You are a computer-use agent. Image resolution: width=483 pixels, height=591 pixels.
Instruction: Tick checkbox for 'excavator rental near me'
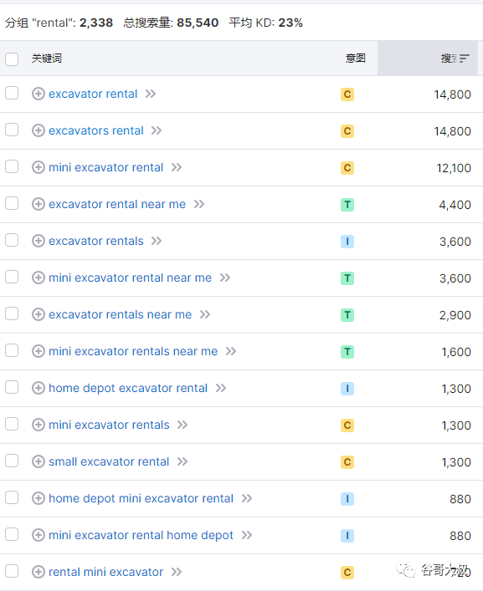[12, 203]
